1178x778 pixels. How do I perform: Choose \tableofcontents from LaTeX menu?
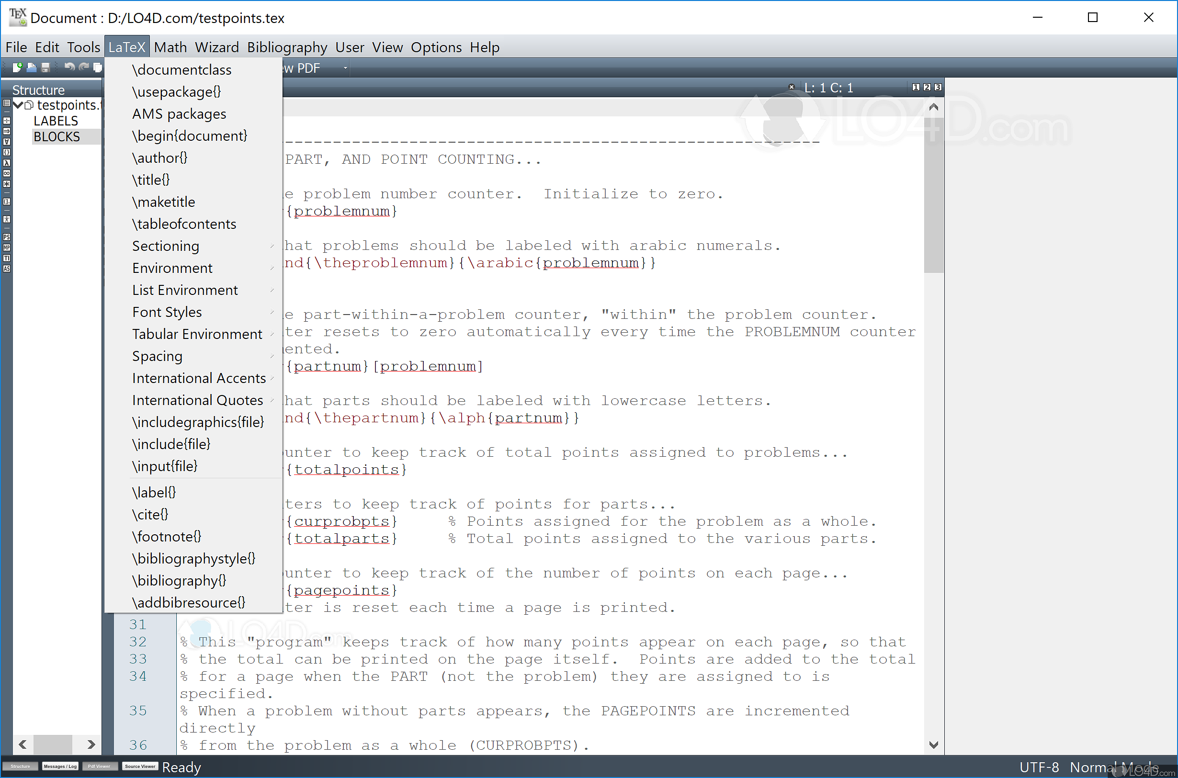tap(184, 224)
